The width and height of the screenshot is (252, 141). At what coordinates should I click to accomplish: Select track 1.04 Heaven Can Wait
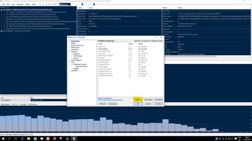[x=32, y=19]
